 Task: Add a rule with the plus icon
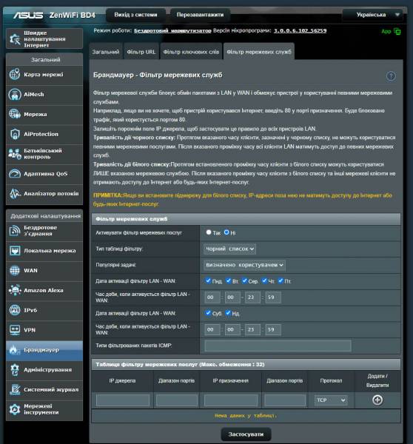[377, 400]
